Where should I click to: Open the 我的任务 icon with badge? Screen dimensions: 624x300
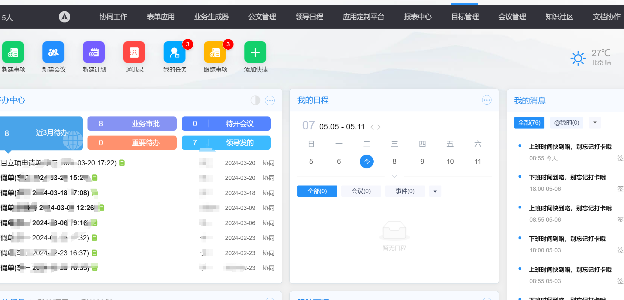(x=175, y=52)
